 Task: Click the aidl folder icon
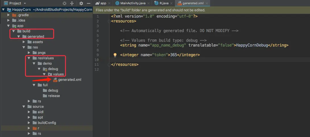click(35, 112)
